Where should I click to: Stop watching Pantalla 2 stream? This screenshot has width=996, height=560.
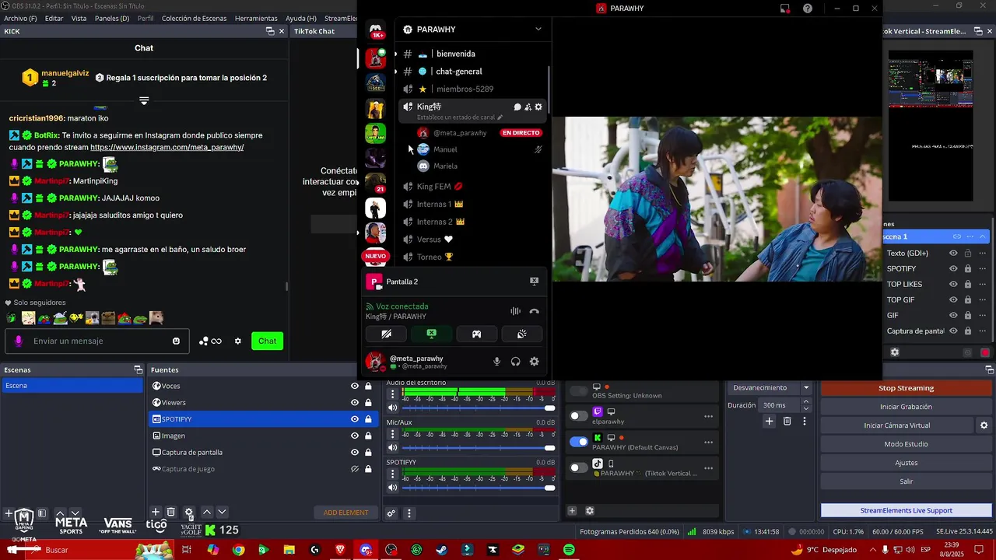(534, 282)
